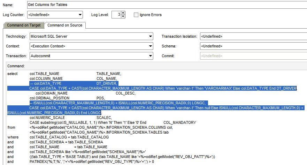The width and height of the screenshot is (307, 165).
Task: Click 'col.COLUMN_NAME' in the command
Action: (46, 78)
